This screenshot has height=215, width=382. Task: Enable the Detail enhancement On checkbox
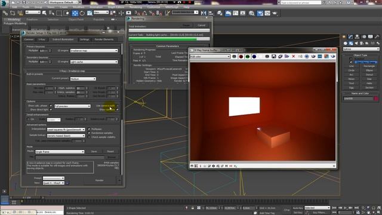[x=28, y=119]
